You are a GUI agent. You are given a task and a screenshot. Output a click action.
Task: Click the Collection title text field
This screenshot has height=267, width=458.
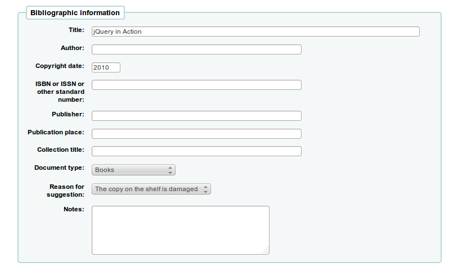[x=196, y=151]
